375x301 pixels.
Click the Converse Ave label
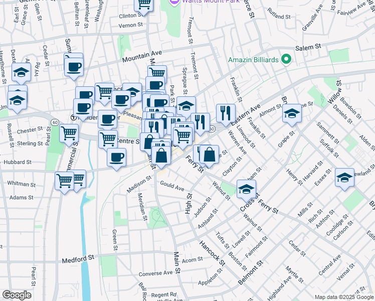tap(156, 273)
